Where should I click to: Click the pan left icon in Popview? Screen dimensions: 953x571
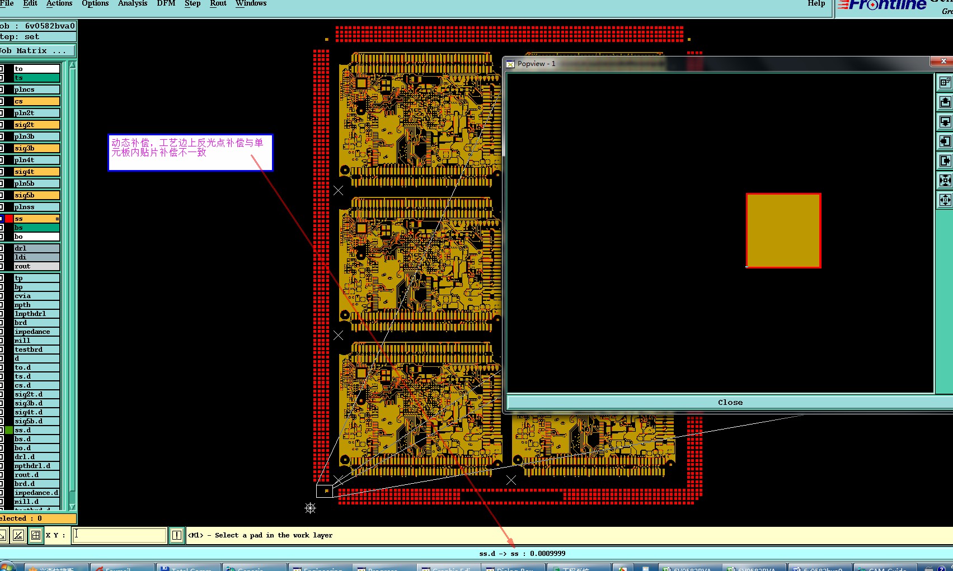click(945, 141)
